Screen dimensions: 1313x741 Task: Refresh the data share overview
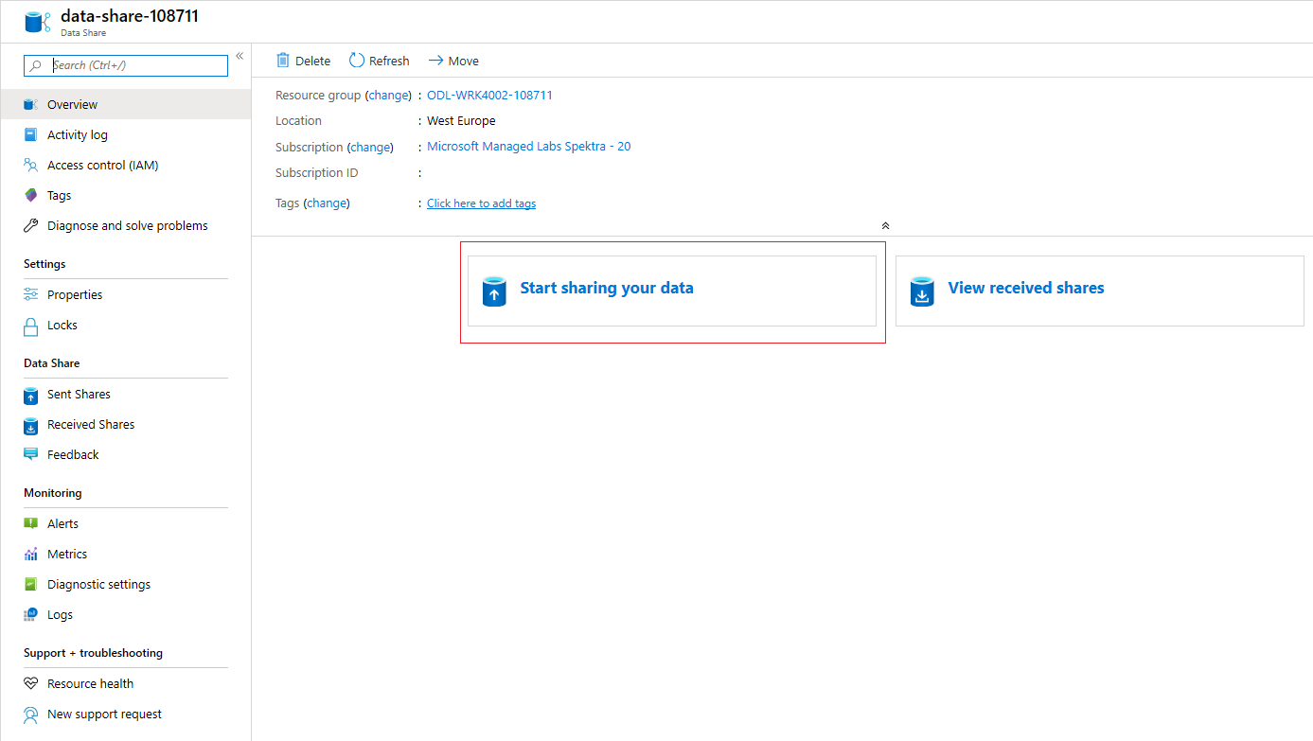[x=379, y=60]
